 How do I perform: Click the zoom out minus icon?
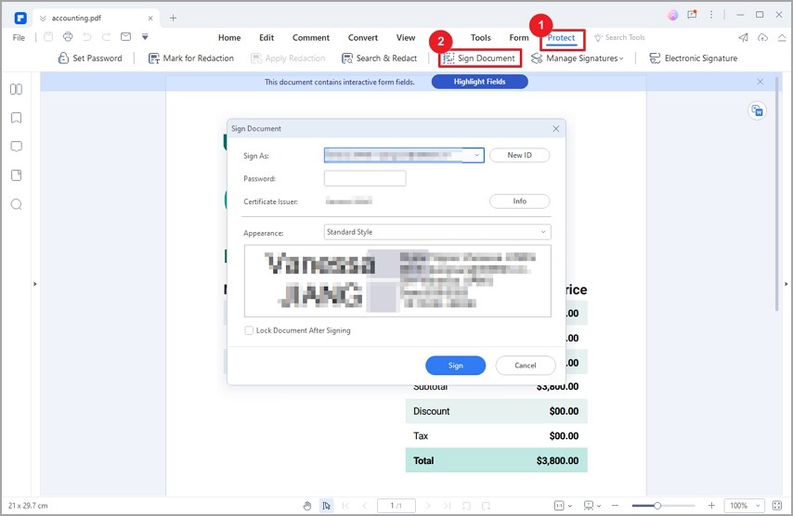[x=615, y=506]
